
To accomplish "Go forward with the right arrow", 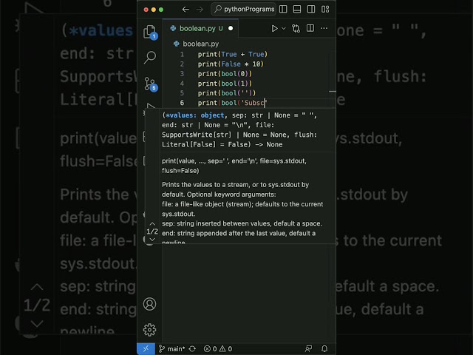I will pyautogui.click(x=200, y=10).
